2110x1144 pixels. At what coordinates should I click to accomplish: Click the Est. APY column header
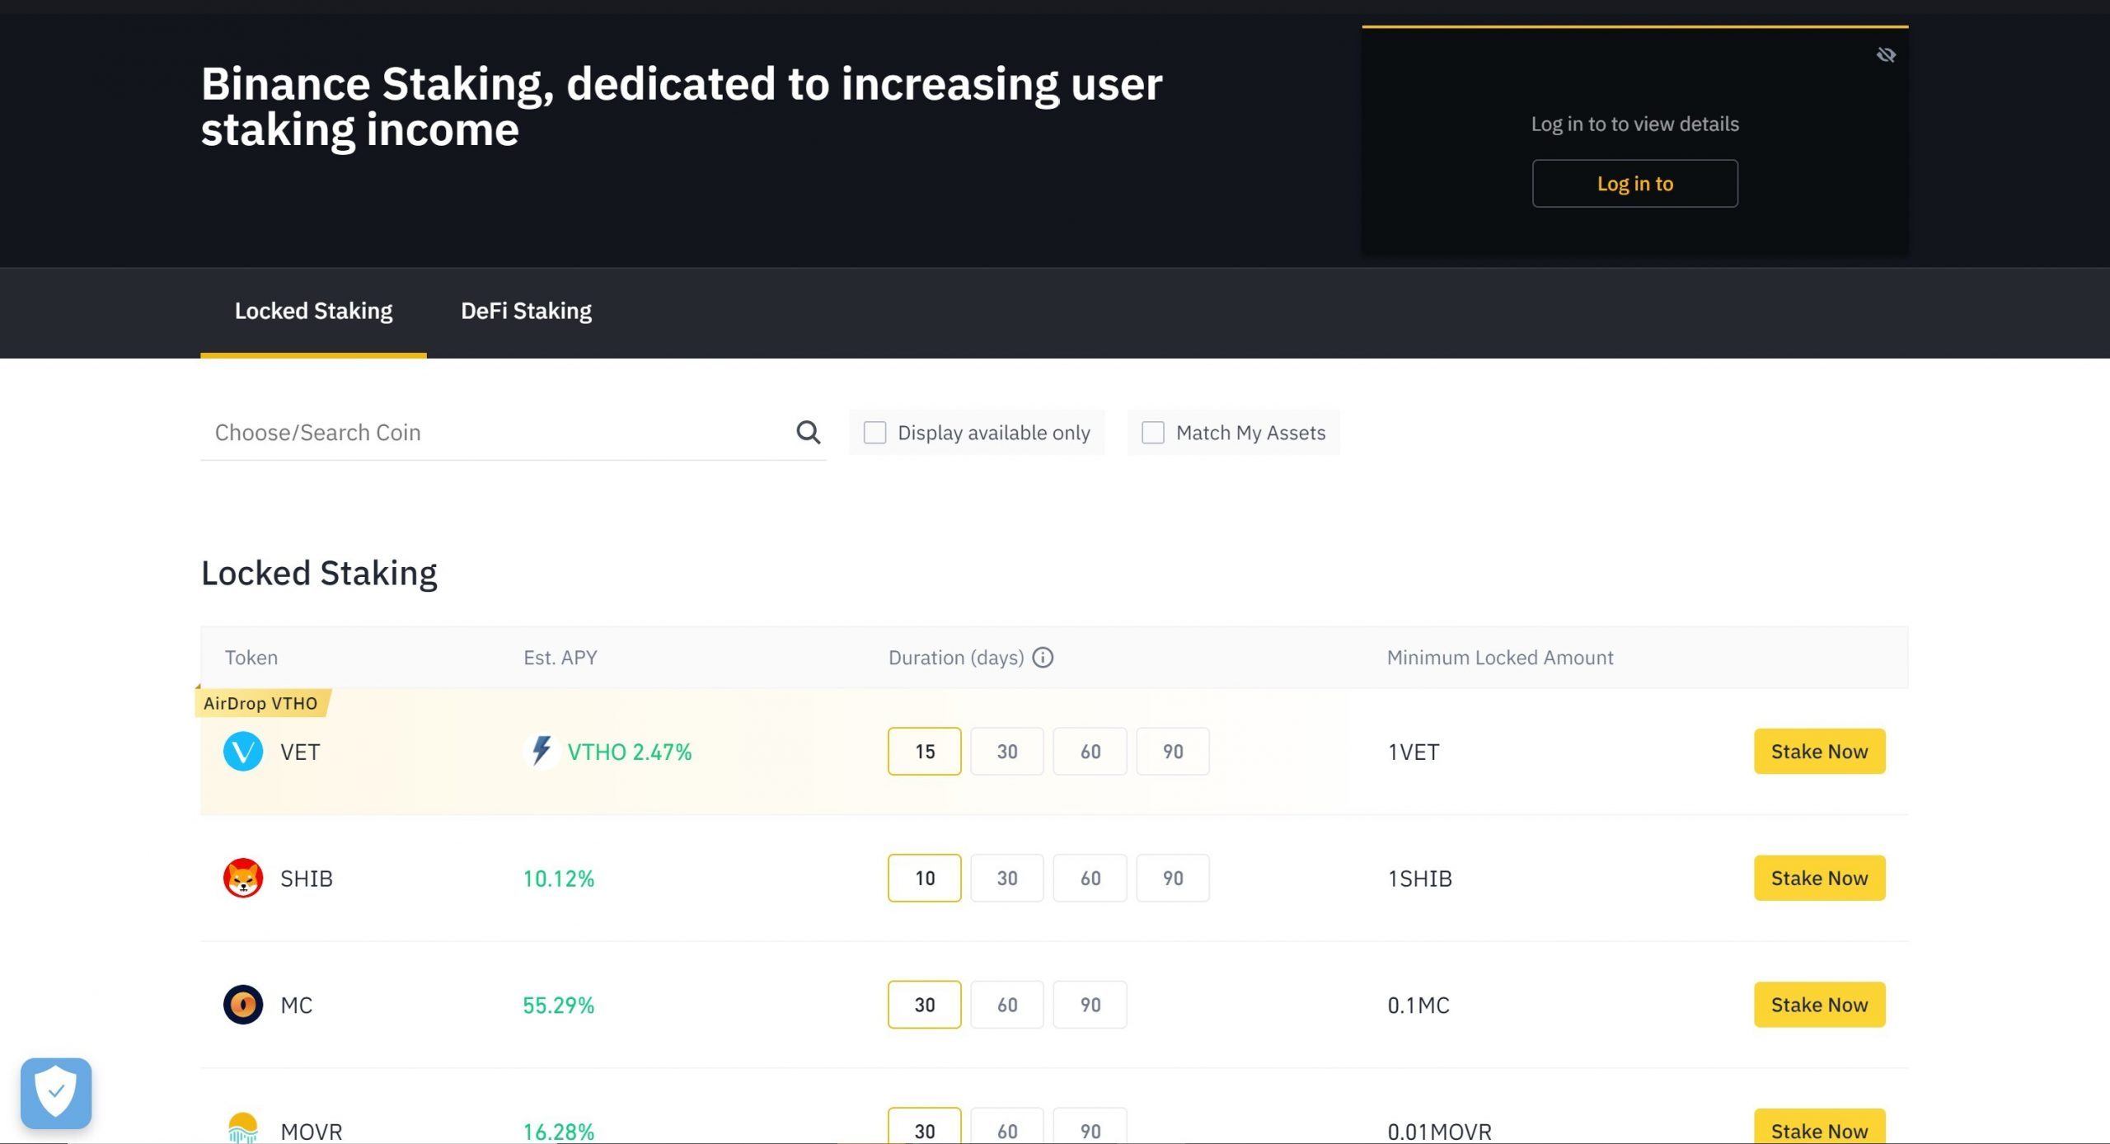tap(560, 658)
